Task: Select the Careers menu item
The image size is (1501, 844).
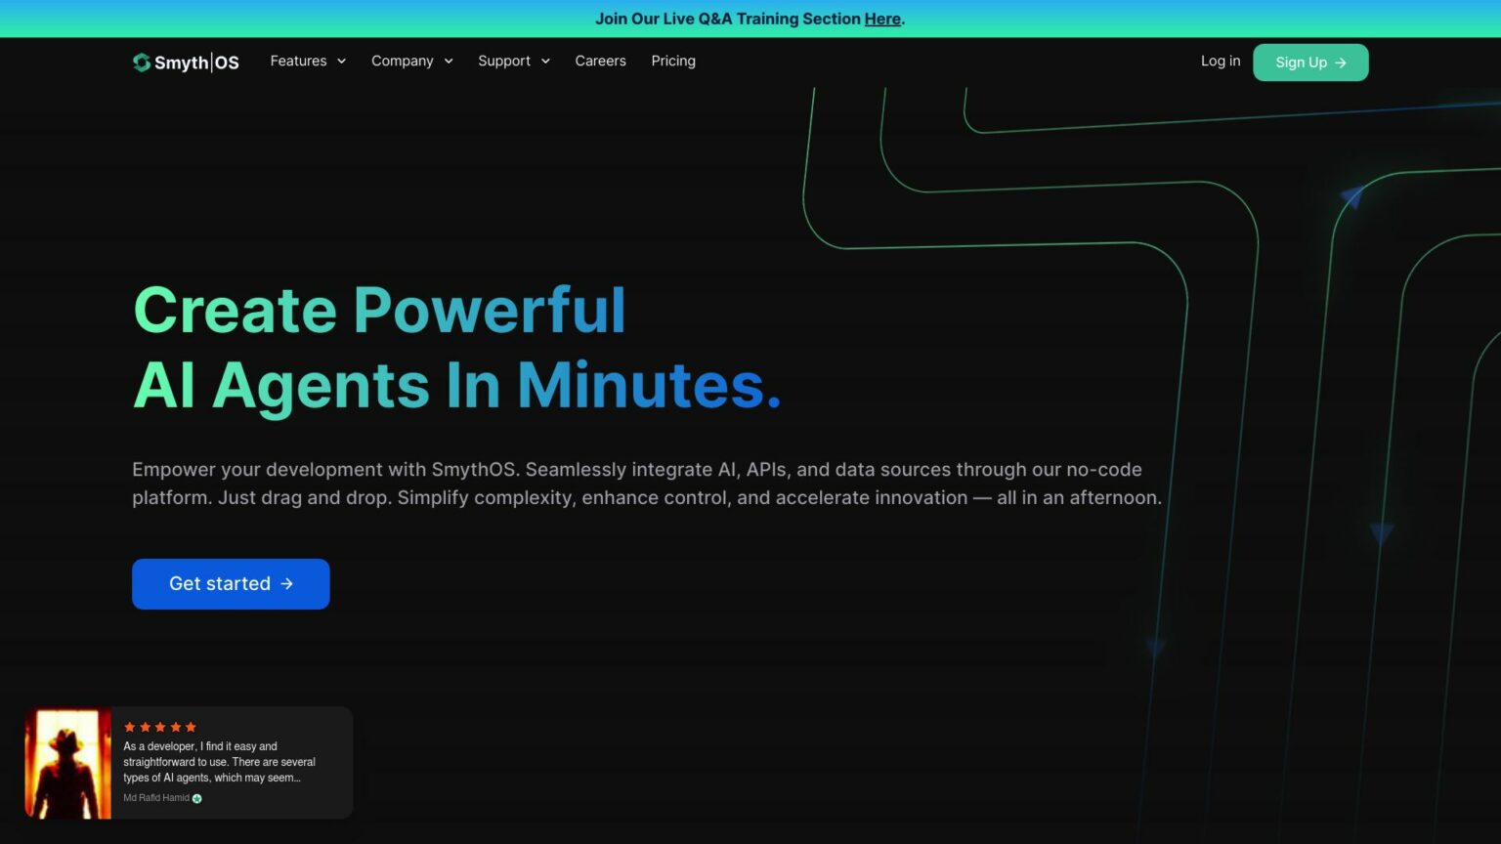Action: 600,61
